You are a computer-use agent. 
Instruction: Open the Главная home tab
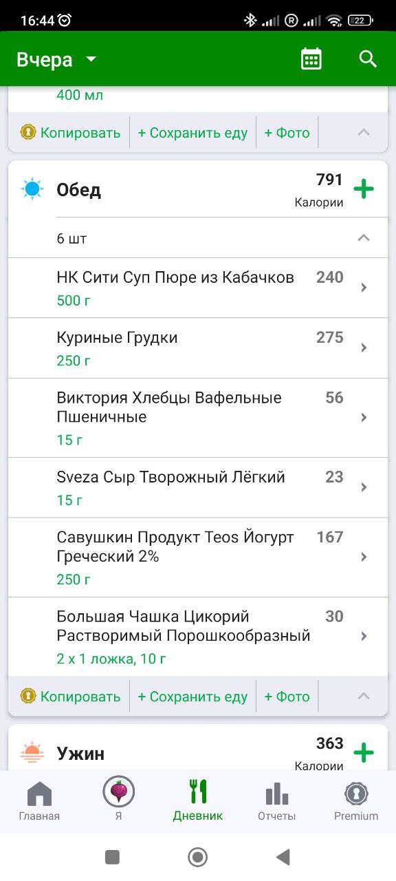coord(39,803)
